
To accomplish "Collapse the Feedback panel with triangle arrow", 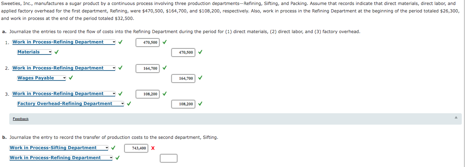I will [455, 118].
